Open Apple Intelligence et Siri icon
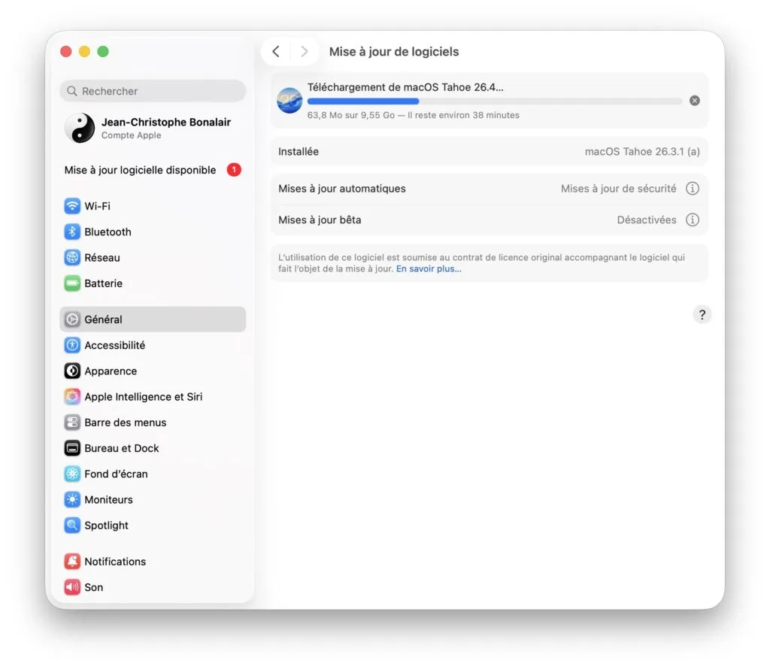770x669 pixels. [x=72, y=397]
